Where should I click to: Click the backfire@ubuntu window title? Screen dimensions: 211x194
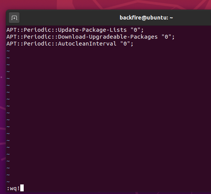coord(146,18)
